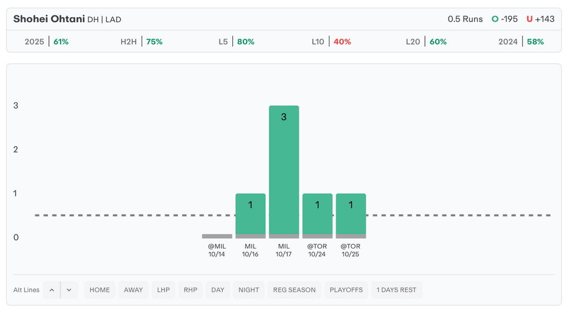Screen dimensions: 569x314
Task: Lower the Alt Lines value with down arrow
Action: point(69,290)
